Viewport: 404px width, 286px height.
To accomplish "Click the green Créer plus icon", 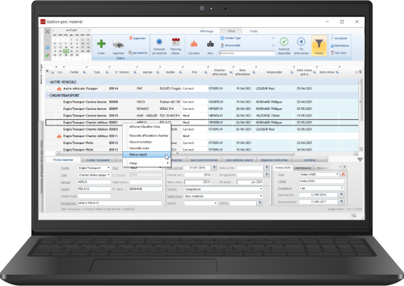I will [x=101, y=44].
